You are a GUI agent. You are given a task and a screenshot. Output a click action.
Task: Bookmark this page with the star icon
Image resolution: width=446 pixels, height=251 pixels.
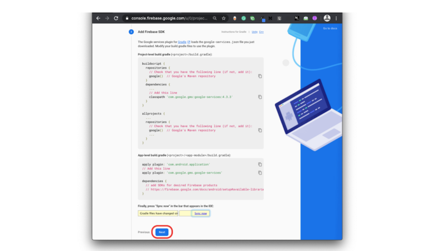[224, 18]
